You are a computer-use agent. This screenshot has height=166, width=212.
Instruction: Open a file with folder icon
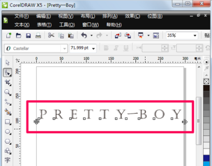tap(19, 36)
